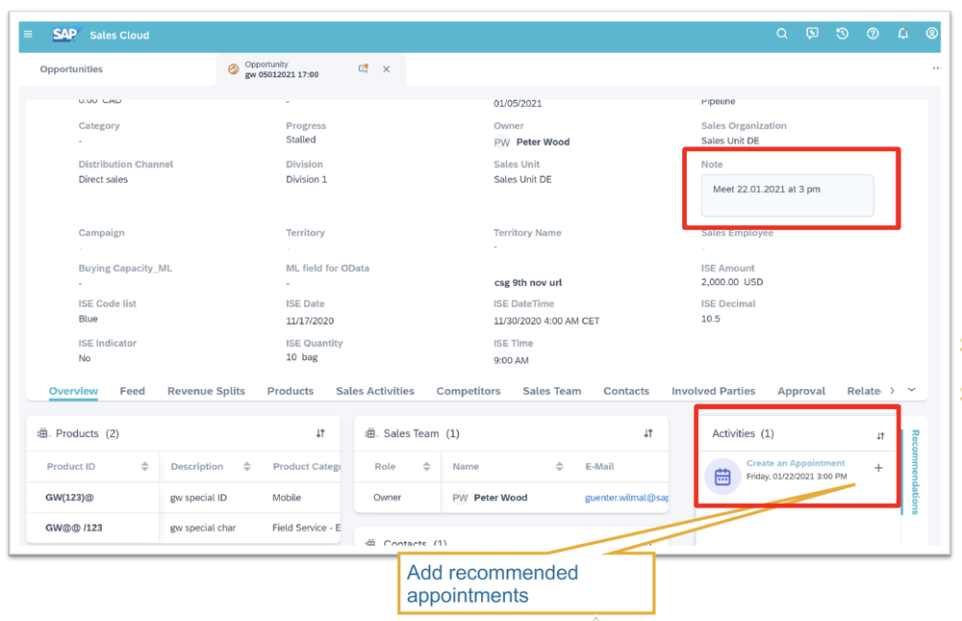This screenshot has height=621, width=962.
Task: Open owner Peter Wood link
Action: pyautogui.click(x=543, y=142)
